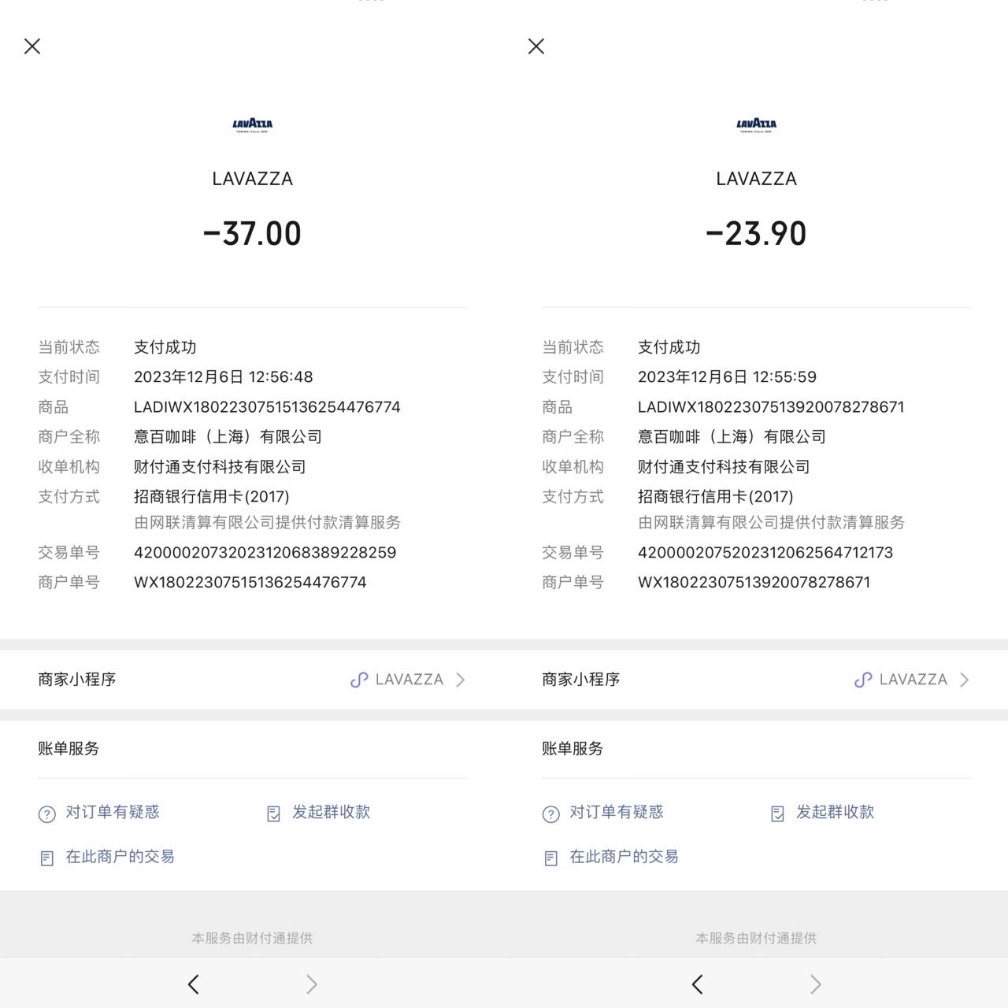Select 支付成功 status in -23.90 receipt
Image resolution: width=1008 pixels, height=1008 pixels.
click(669, 347)
